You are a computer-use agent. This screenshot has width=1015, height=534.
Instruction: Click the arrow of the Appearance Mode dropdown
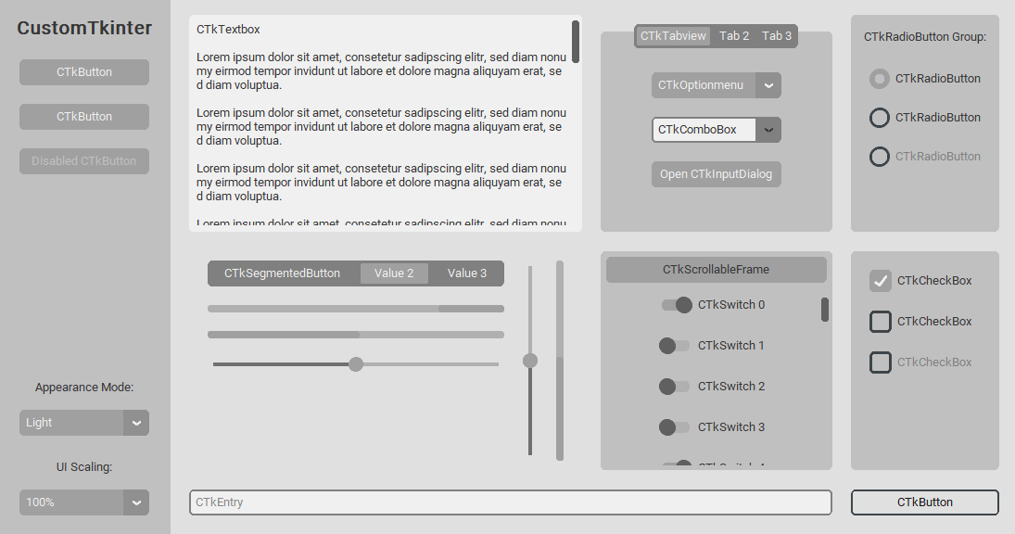[x=136, y=423]
